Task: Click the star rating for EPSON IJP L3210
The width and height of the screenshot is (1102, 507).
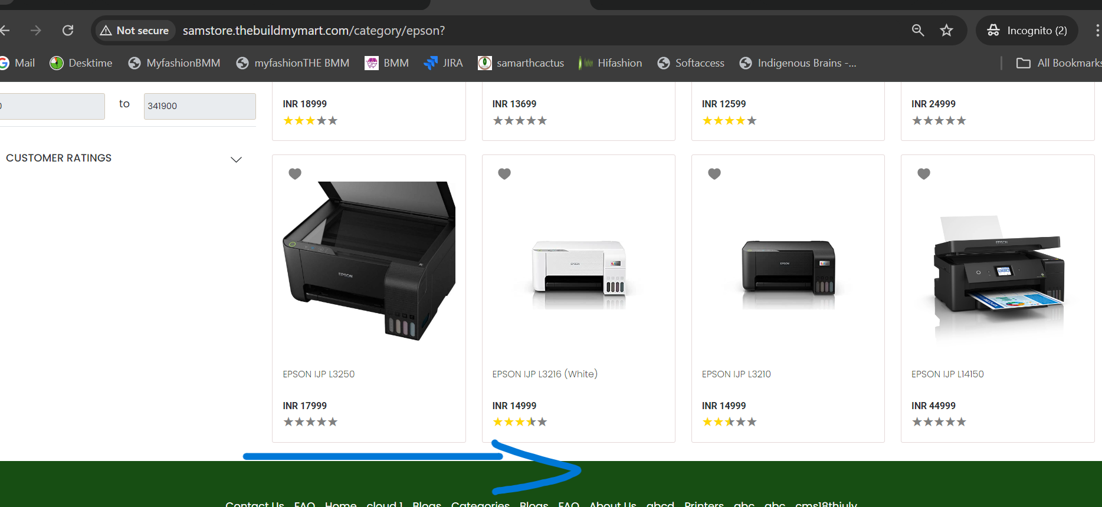Action: [x=729, y=422]
